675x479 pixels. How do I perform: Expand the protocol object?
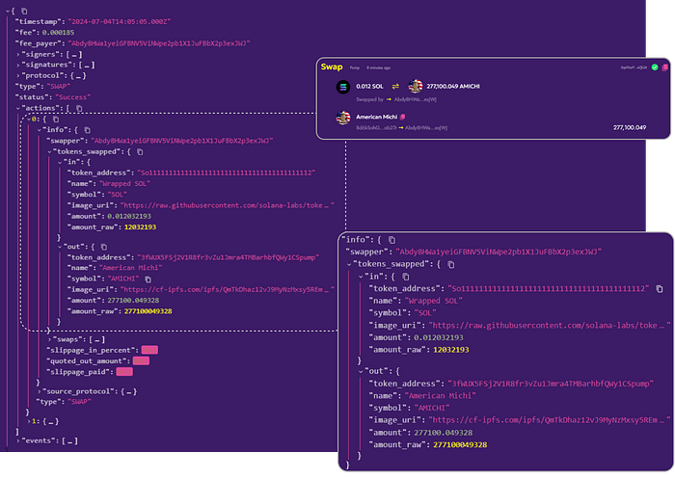(x=18, y=76)
